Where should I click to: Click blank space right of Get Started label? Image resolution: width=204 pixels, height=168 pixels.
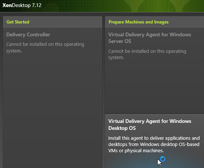coord(66,22)
